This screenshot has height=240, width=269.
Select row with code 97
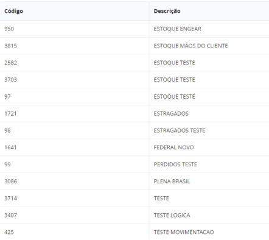click(x=134, y=97)
